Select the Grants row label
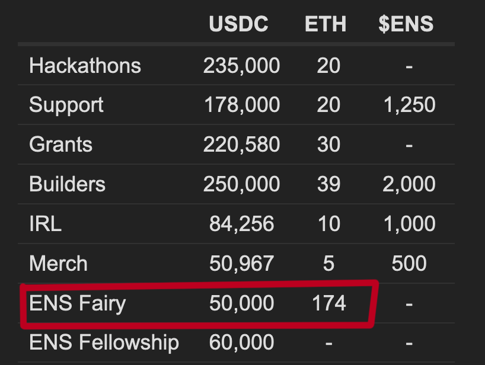 point(60,145)
